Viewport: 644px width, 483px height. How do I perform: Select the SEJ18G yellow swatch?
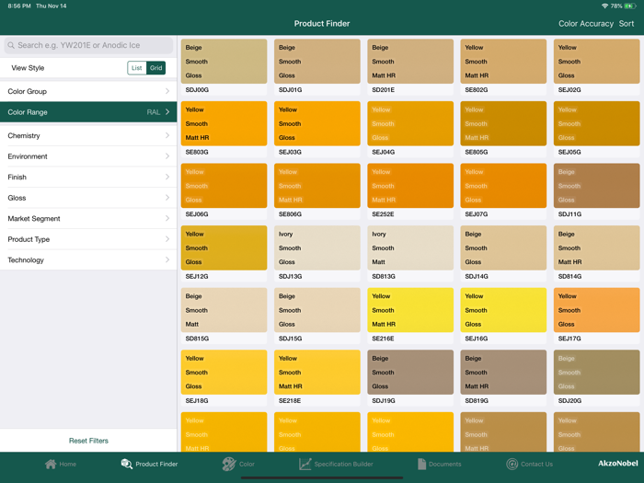[224, 372]
